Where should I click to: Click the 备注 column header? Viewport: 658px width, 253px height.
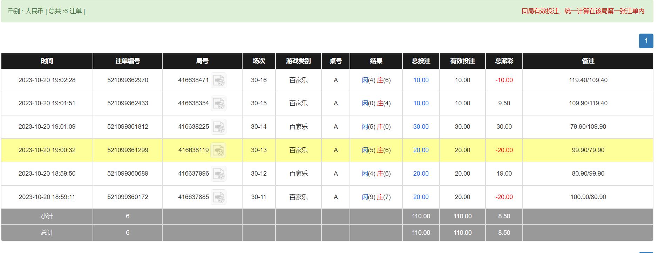click(588, 61)
